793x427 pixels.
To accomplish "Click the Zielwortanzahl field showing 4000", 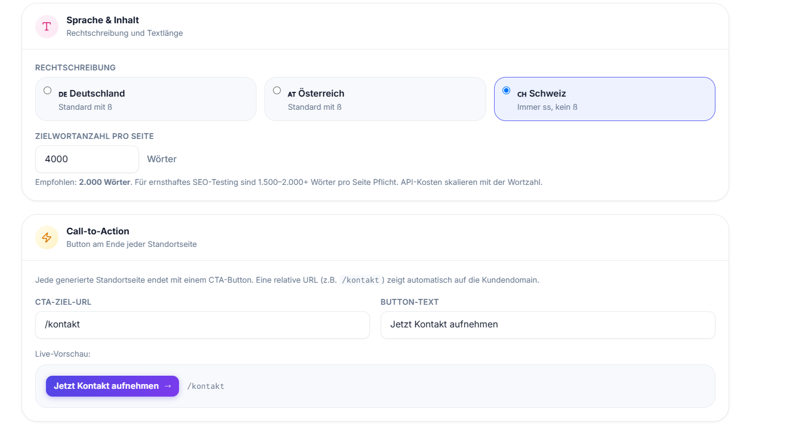I will click(87, 159).
